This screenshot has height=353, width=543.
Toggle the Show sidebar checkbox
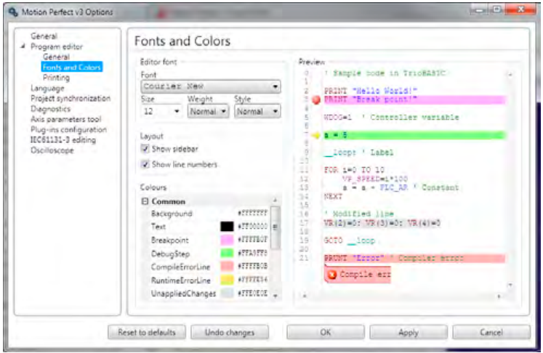point(145,149)
